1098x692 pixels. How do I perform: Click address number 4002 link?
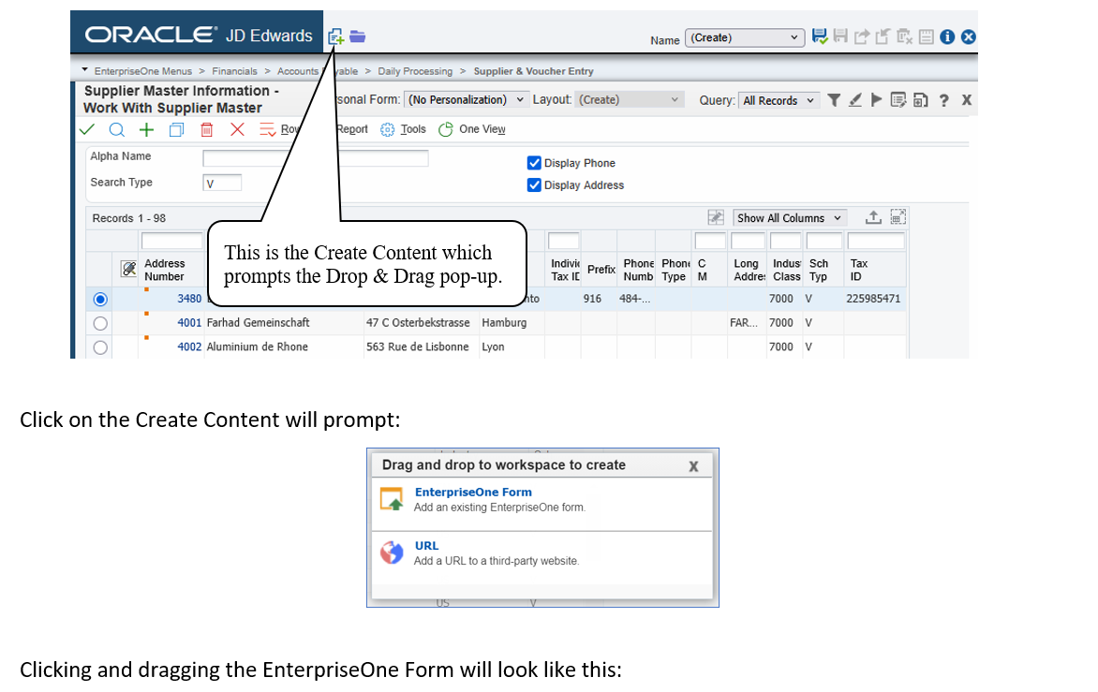pos(189,346)
